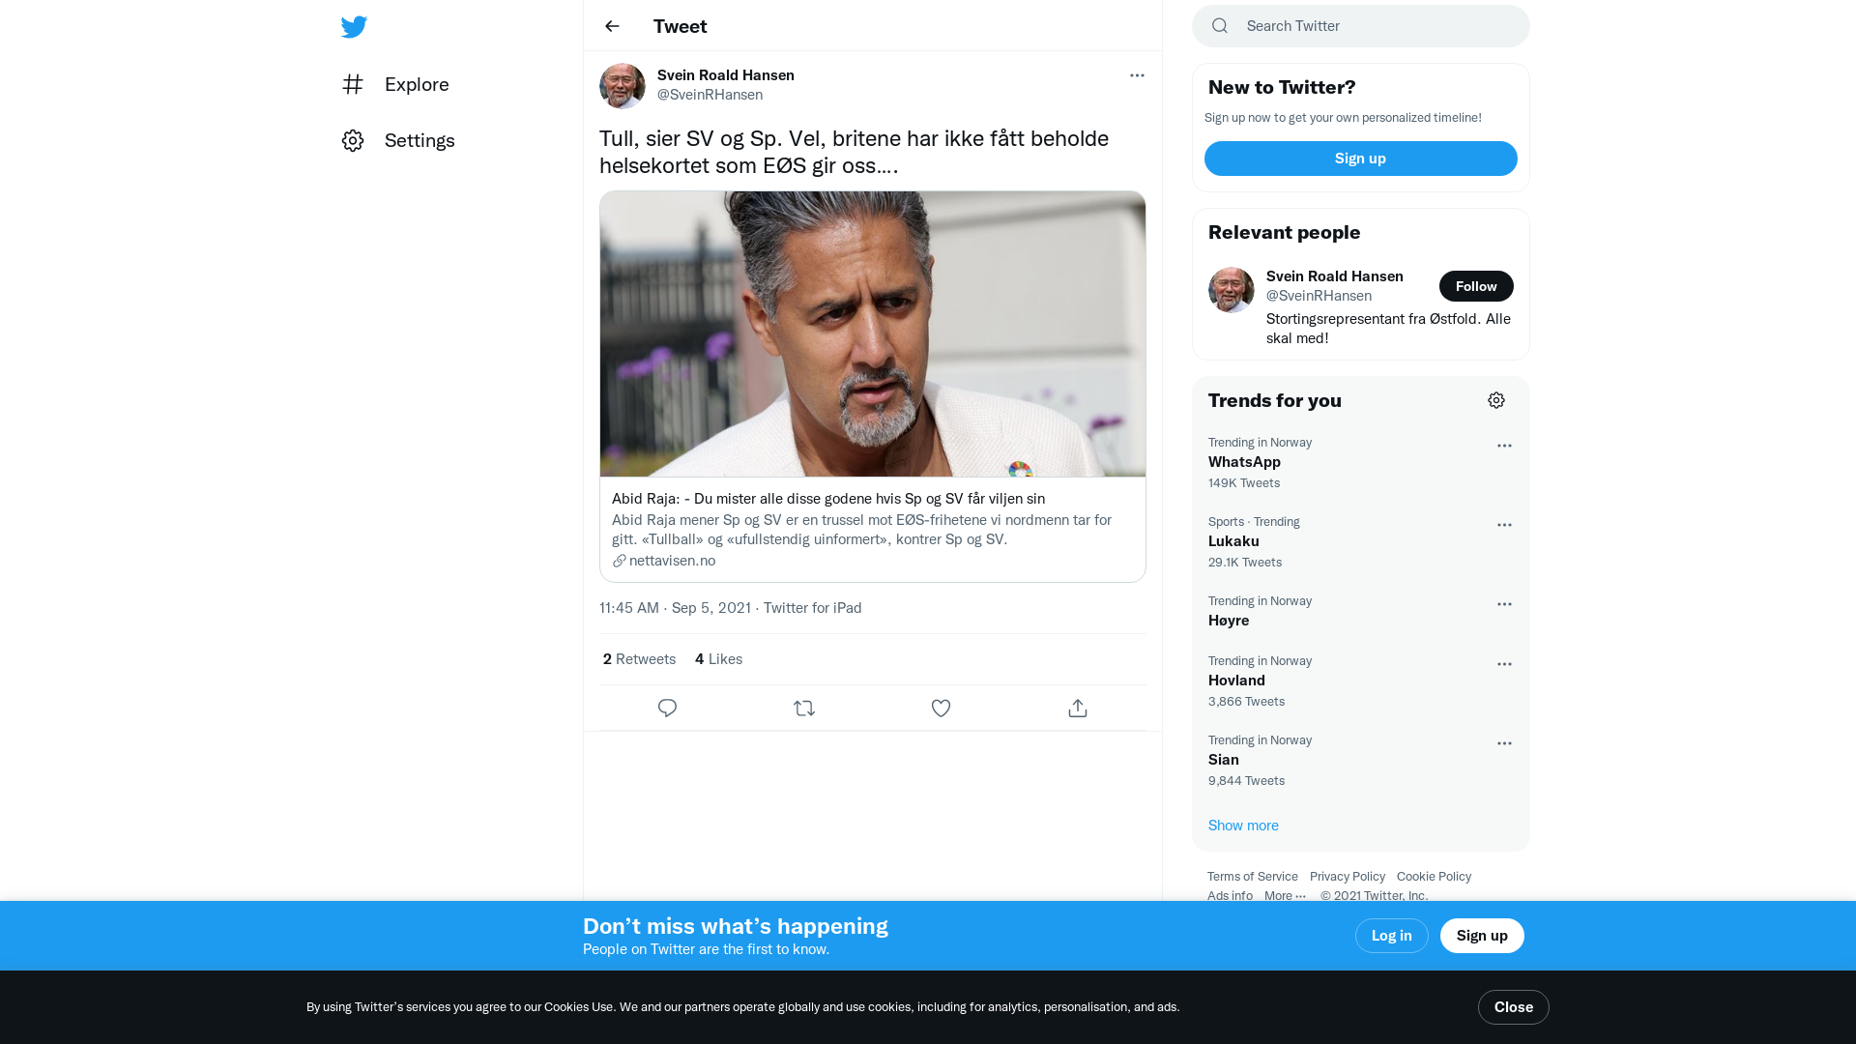This screenshot has height=1044, width=1856.
Task: Open more options for Sian trend
Action: pyautogui.click(x=1504, y=743)
